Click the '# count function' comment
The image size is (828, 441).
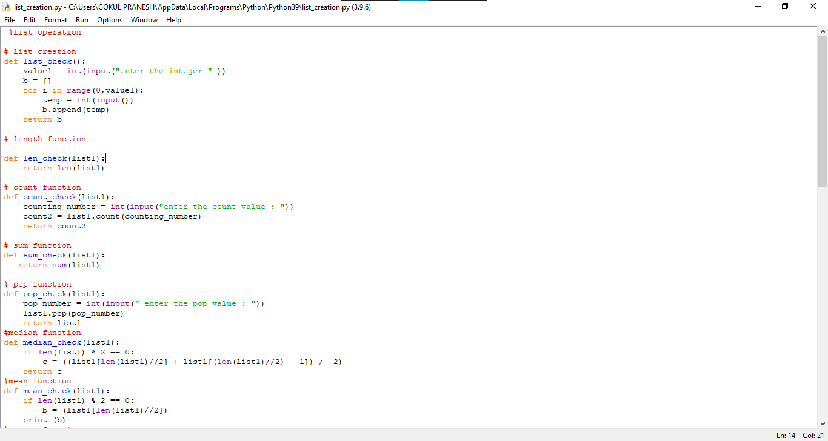(42, 187)
